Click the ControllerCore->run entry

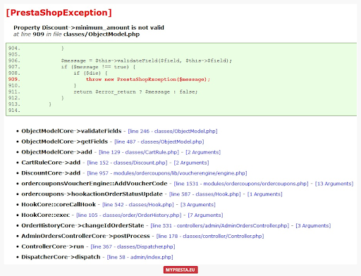[x=53, y=246]
